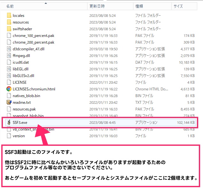
Task: Click the type Chrome HTML Do...
Action: click(x=152, y=89)
